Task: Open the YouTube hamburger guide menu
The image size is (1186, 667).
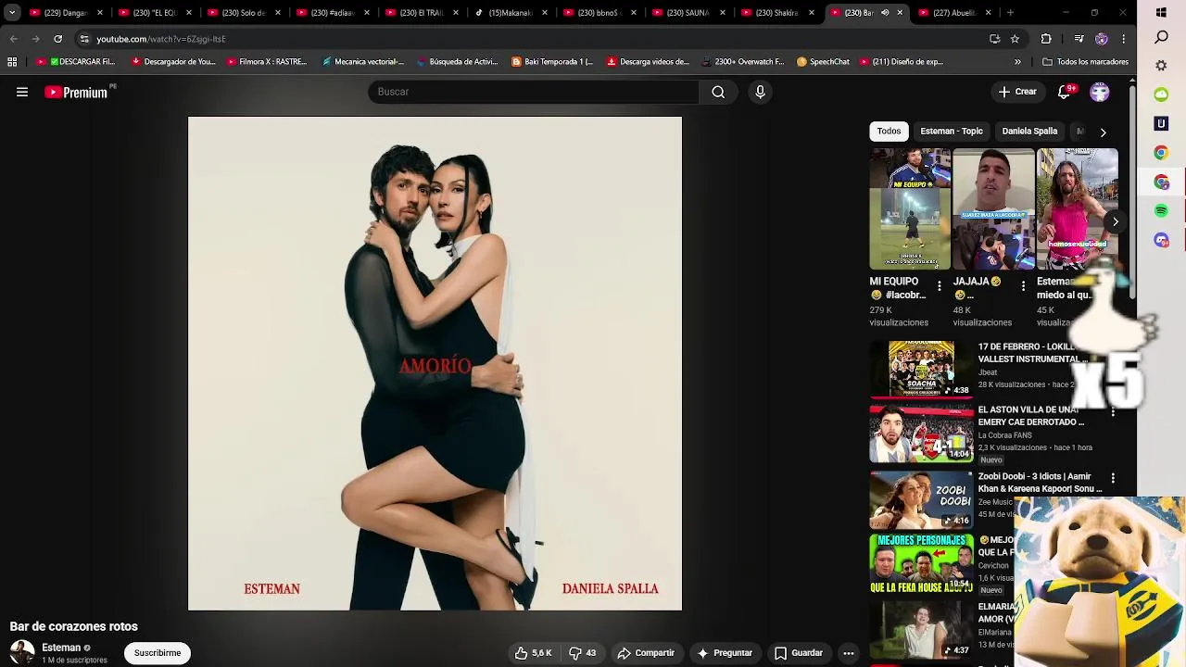Action: pyautogui.click(x=22, y=92)
